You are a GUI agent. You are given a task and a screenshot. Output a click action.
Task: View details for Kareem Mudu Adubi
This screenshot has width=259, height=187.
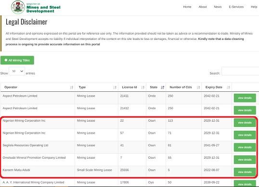pyautogui.click(x=245, y=172)
